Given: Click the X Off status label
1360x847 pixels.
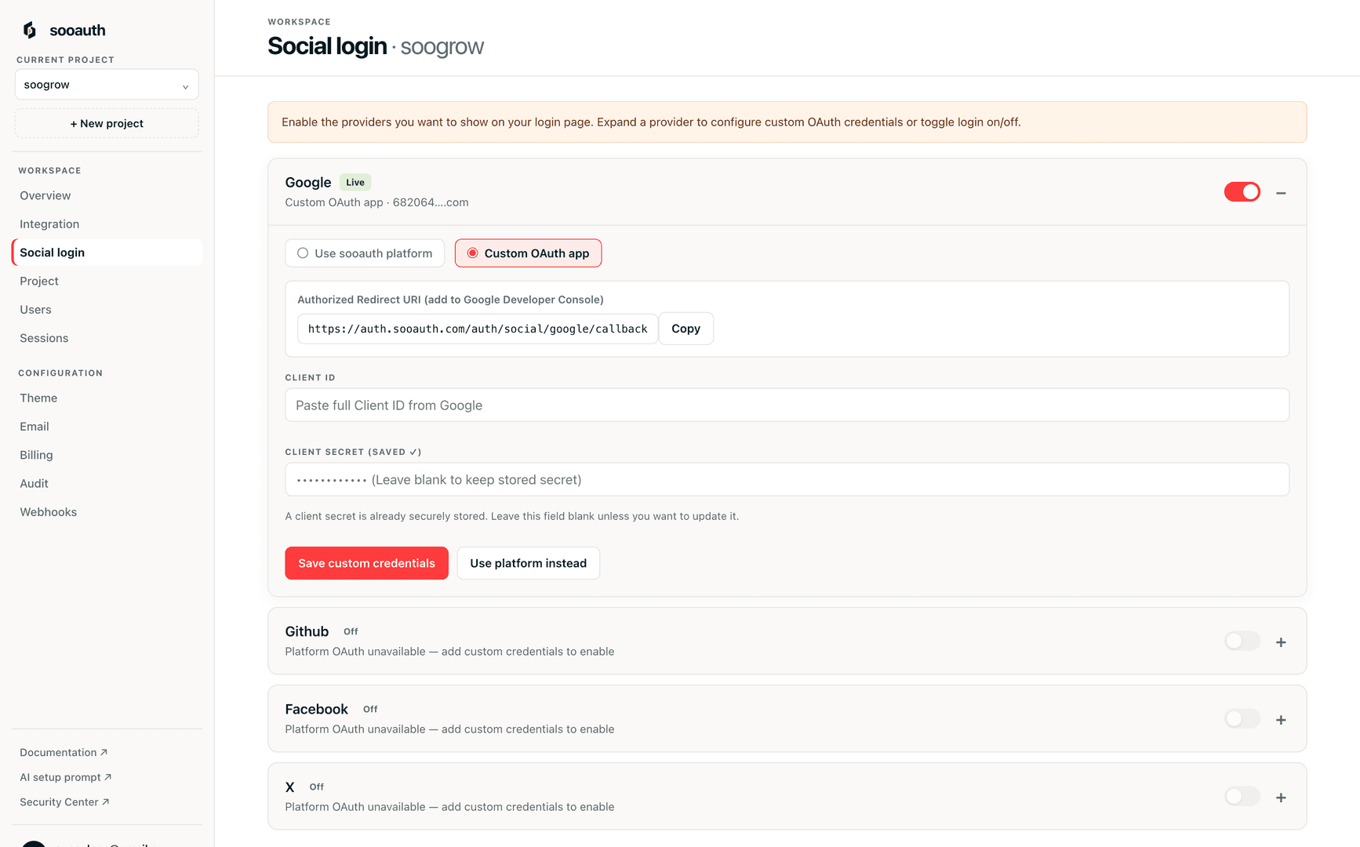Looking at the screenshot, I should (x=317, y=787).
